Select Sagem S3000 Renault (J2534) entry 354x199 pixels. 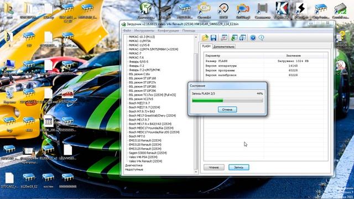pos(148,153)
